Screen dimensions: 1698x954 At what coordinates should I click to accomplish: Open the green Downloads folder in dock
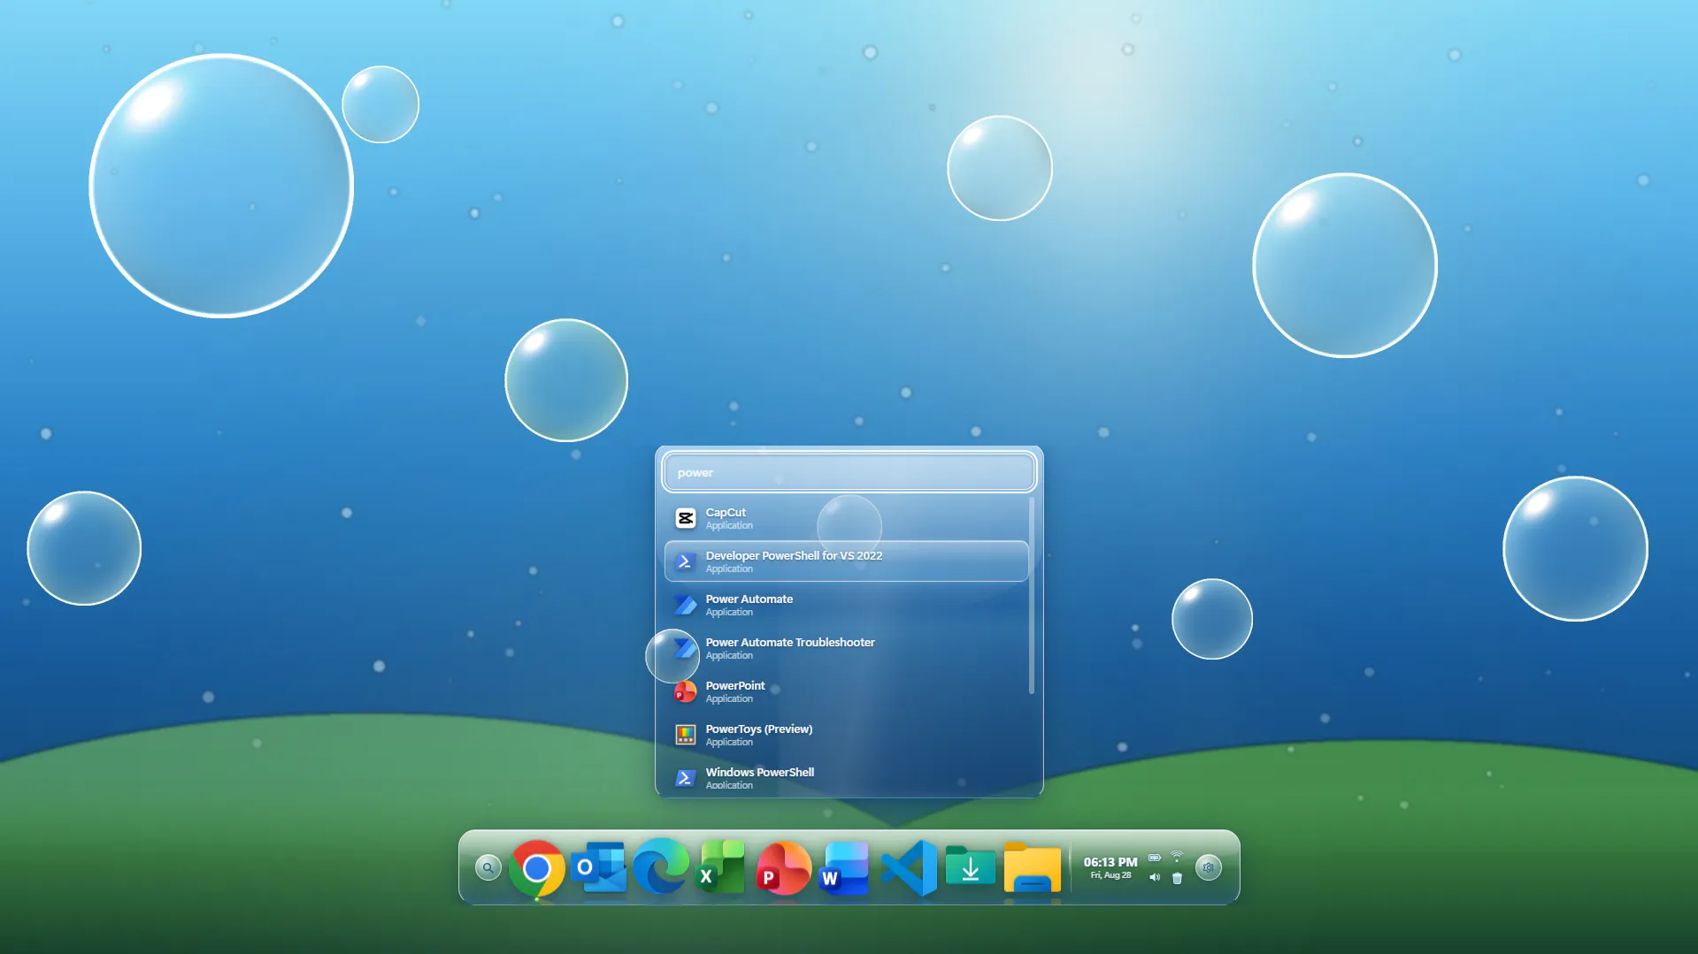tap(971, 866)
